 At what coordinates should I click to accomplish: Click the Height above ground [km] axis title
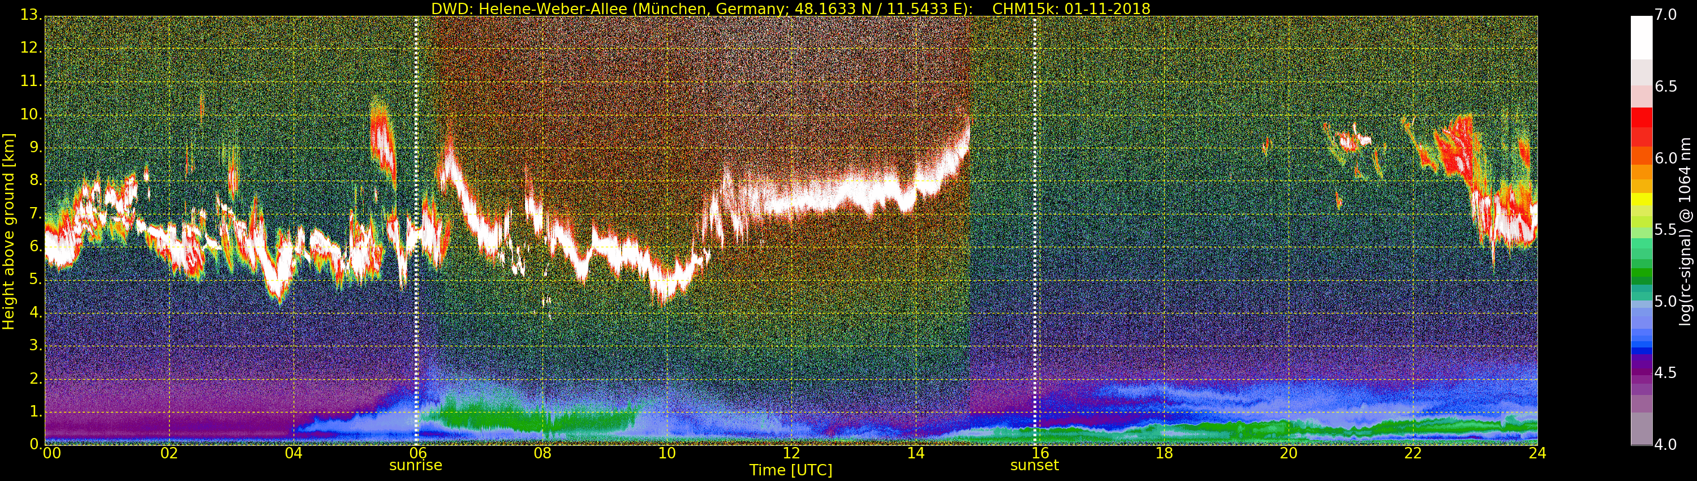tap(8, 231)
